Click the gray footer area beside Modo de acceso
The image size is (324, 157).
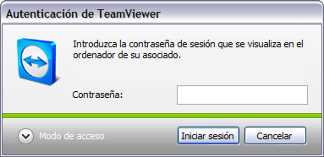pyautogui.click(x=140, y=136)
